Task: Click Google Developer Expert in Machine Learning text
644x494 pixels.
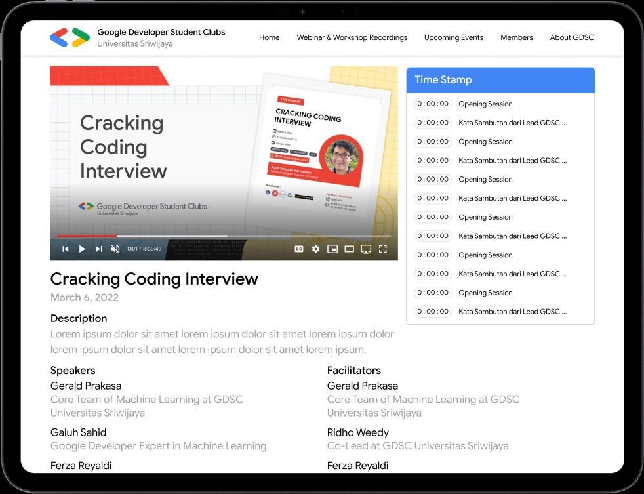Action: tap(158, 446)
